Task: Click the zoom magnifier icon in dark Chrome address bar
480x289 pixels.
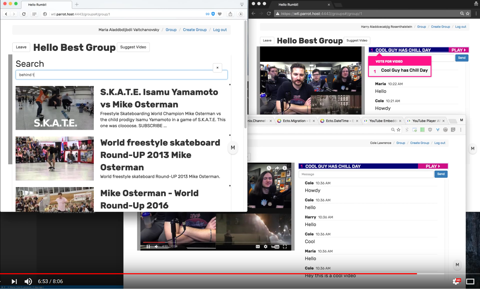Action: [462, 13]
